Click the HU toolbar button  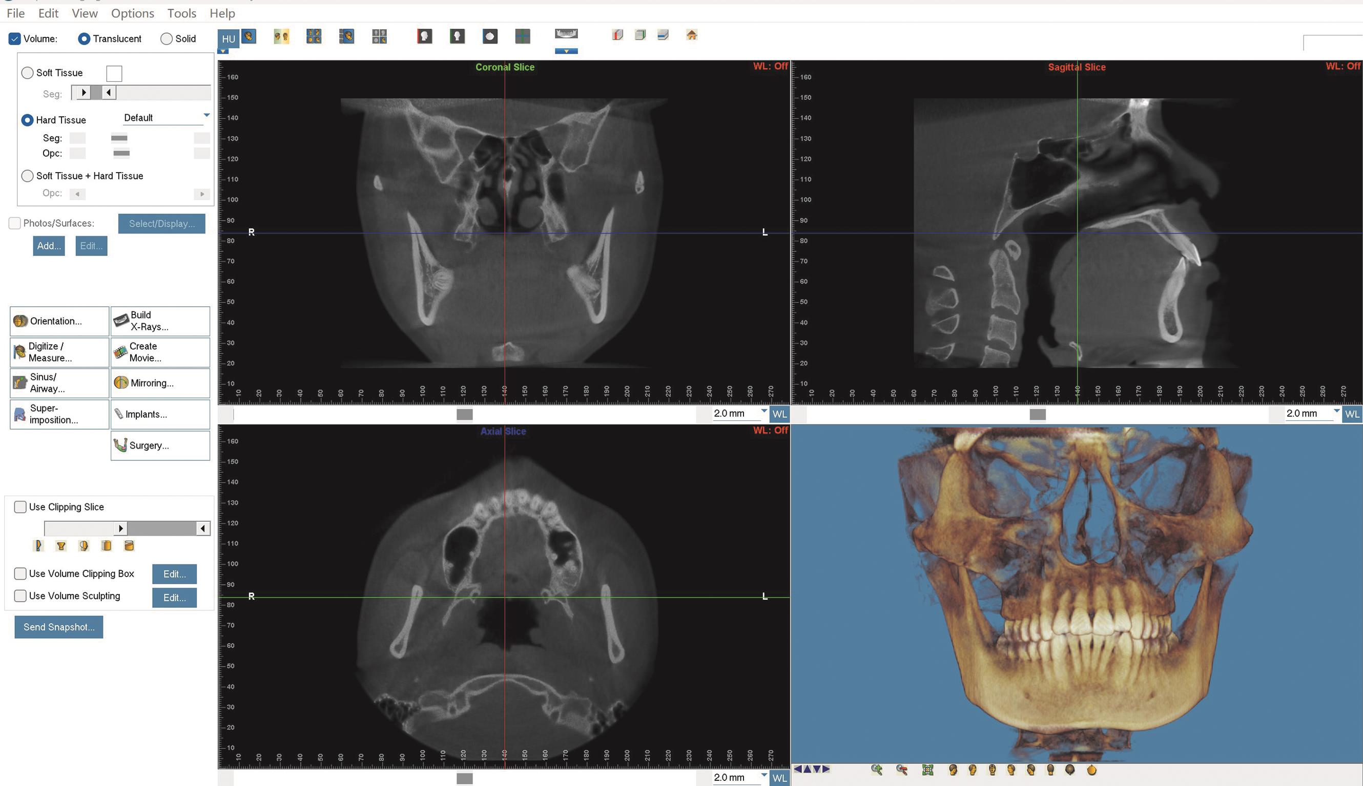[228, 39]
